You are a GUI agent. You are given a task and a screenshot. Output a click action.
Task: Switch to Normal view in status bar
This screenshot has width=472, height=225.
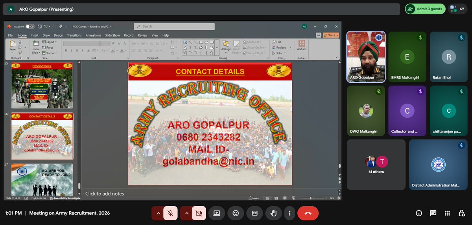coord(267,198)
